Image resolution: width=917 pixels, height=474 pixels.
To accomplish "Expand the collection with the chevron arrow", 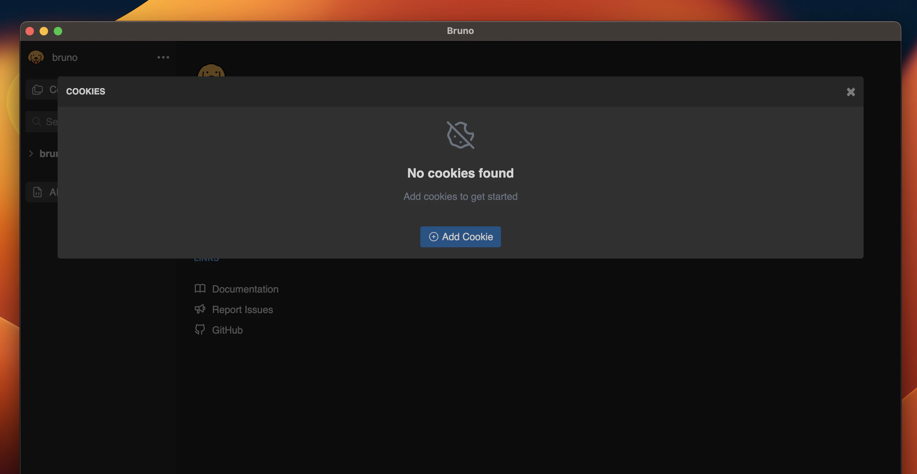I will point(31,154).
